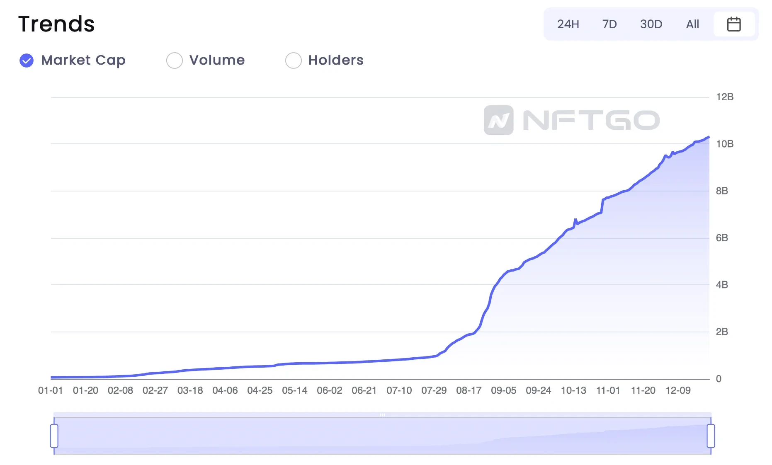The image size is (772, 465).
Task: Click the middle of the range selector area
Action: 382,436
